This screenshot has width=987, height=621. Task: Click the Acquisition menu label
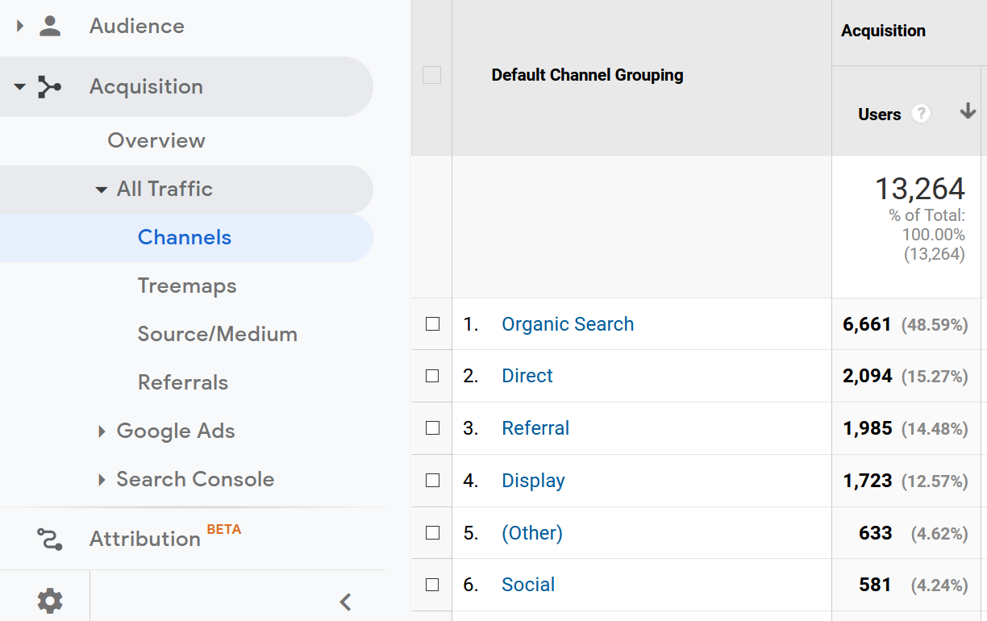(x=146, y=86)
